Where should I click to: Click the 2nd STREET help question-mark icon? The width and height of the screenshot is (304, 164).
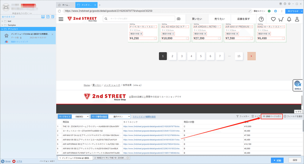261,19
